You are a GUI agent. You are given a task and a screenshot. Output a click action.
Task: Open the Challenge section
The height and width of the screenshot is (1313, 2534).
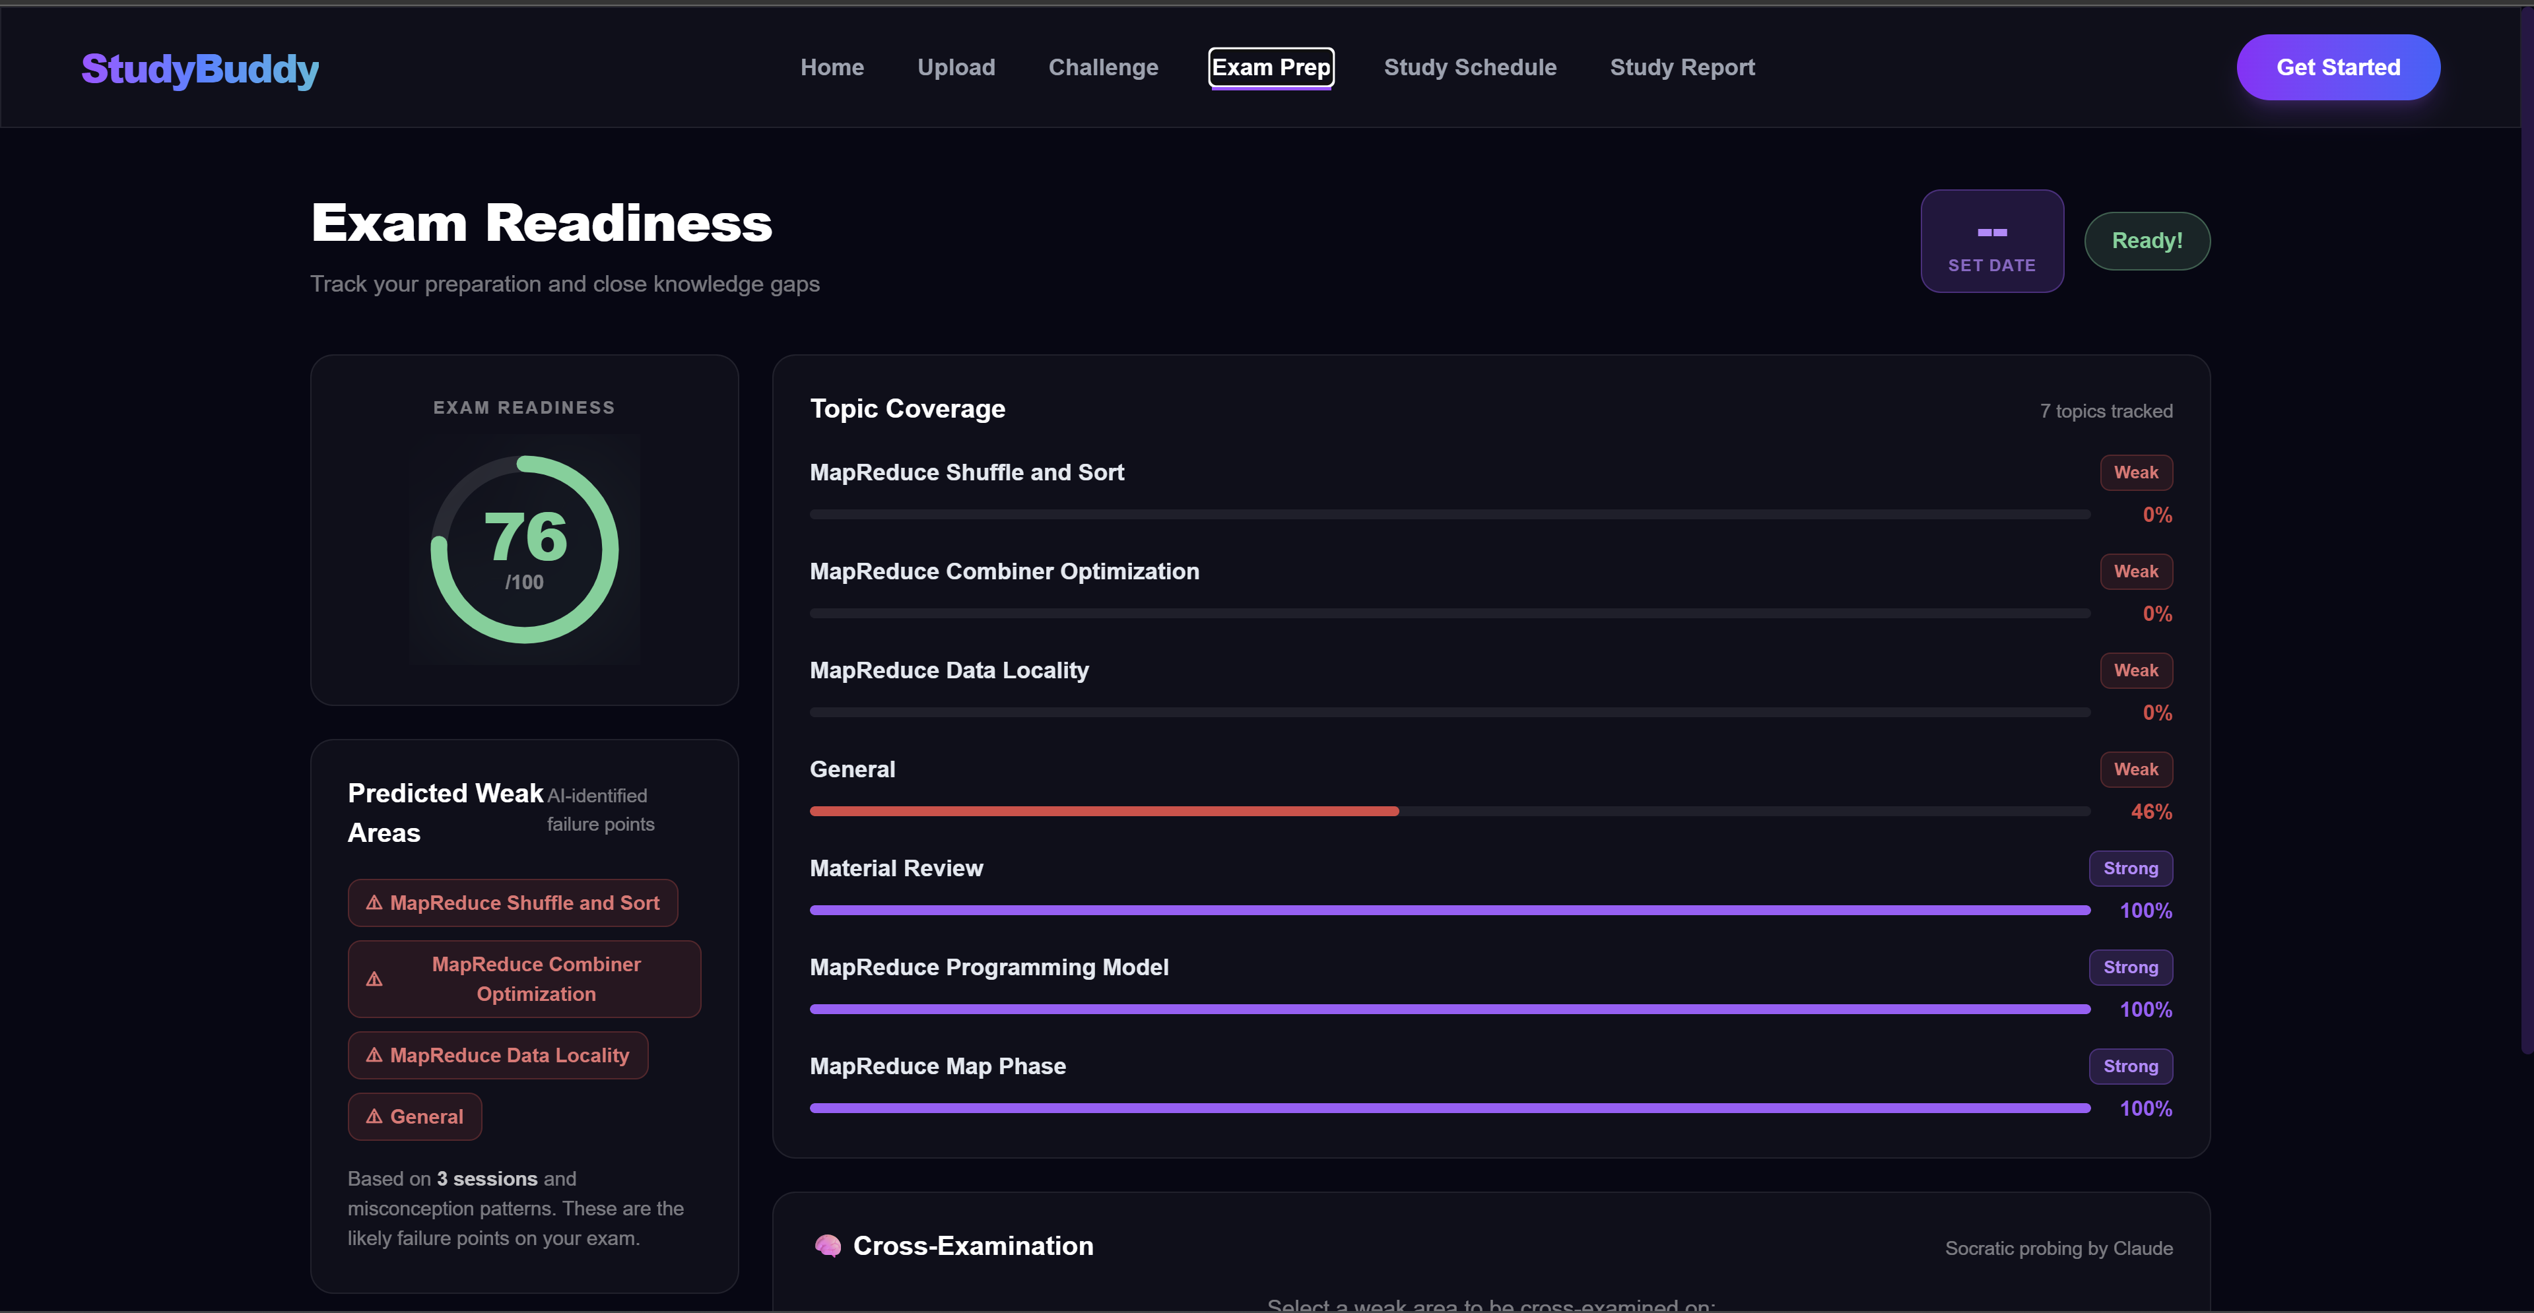tap(1103, 68)
